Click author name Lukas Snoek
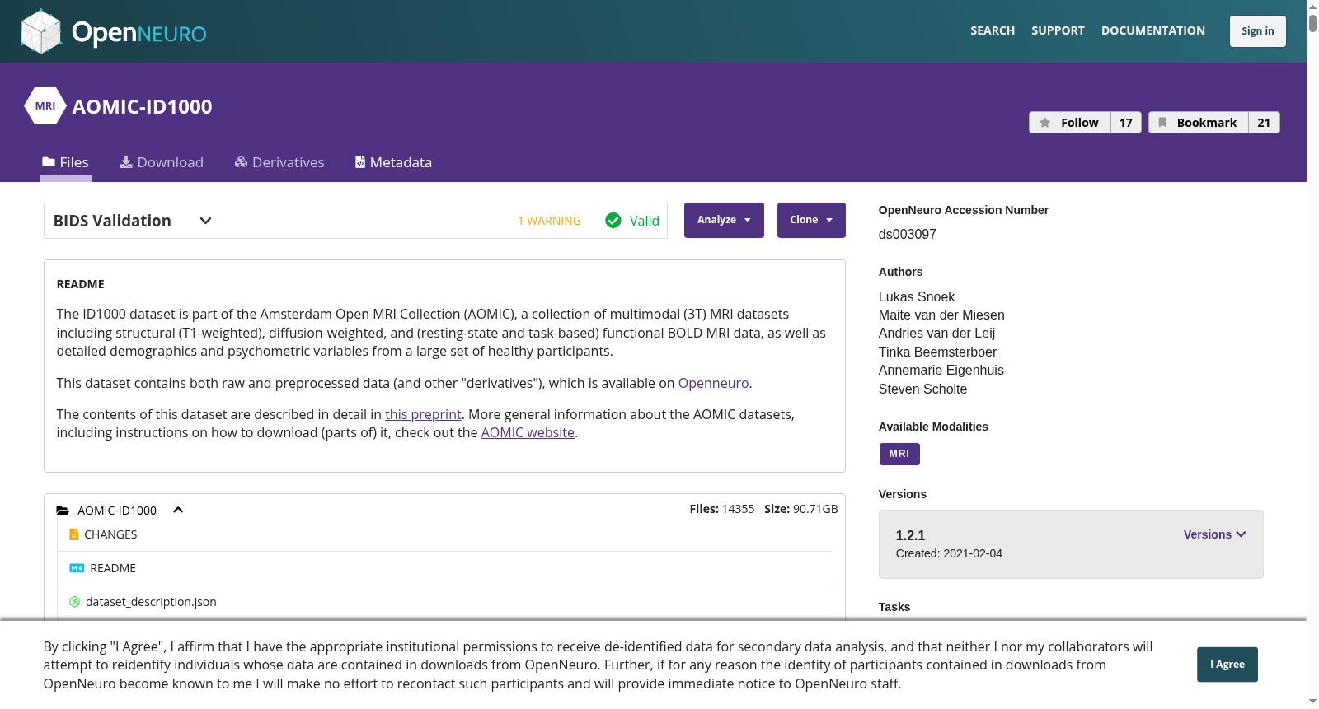1319x709 pixels. click(917, 296)
